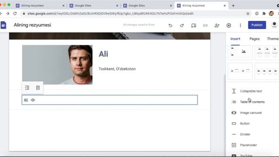This screenshot has width=279, height=157.
Task: Close the active Alining rezyumesi tab
Action: 225,6
